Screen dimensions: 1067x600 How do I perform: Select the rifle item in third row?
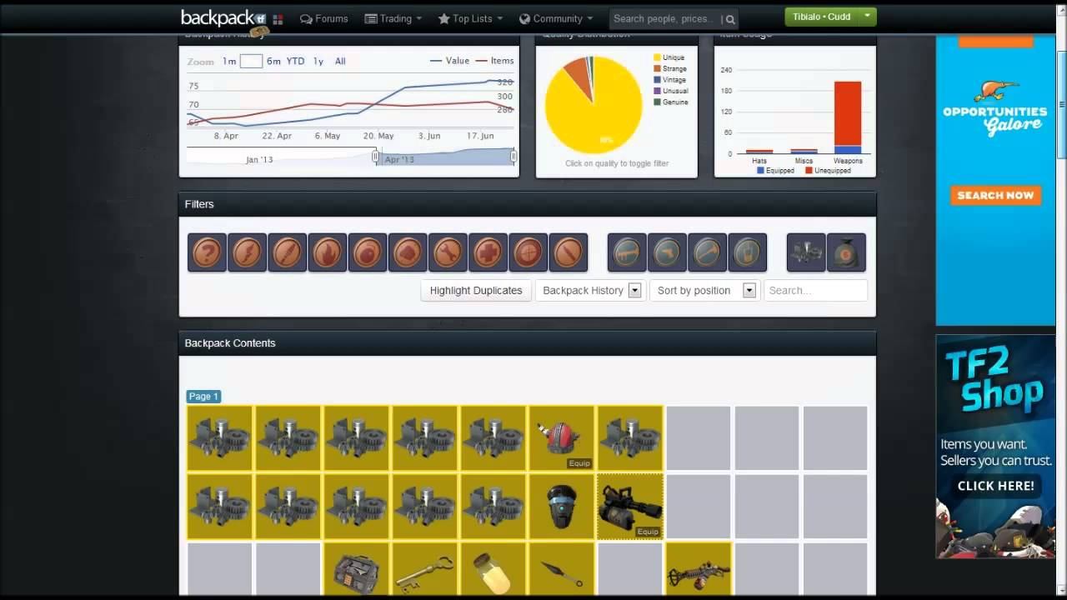click(x=699, y=571)
